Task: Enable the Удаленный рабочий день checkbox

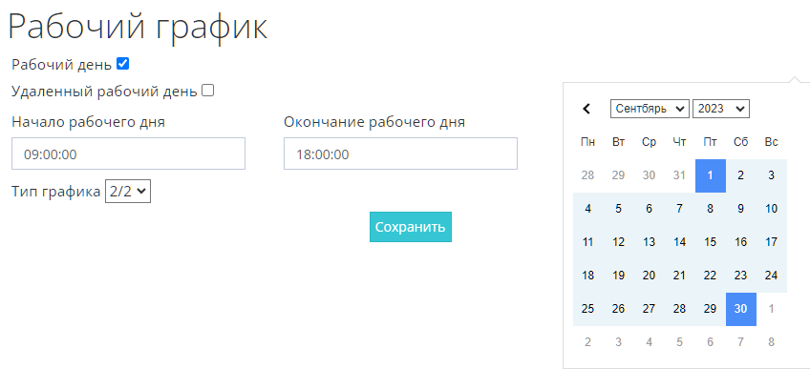Action: 207,92
